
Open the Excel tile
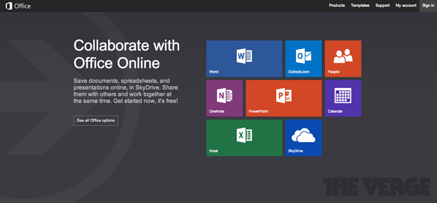244,138
